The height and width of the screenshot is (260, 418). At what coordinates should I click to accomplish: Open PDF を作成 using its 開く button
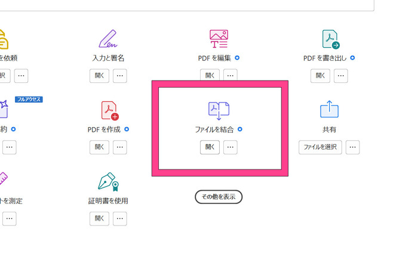coord(99,147)
